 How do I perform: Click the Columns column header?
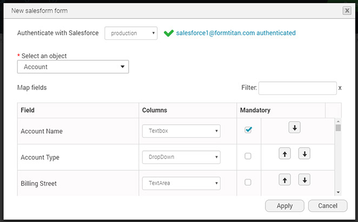click(188, 110)
